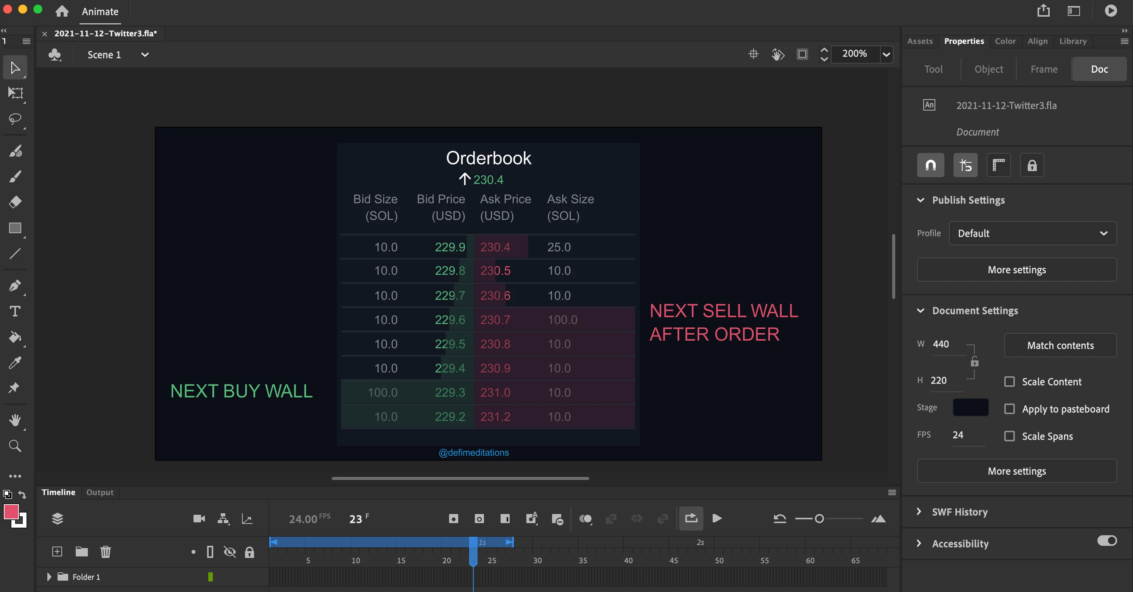The width and height of the screenshot is (1133, 592).
Task: Select the Text tool
Action: point(15,311)
